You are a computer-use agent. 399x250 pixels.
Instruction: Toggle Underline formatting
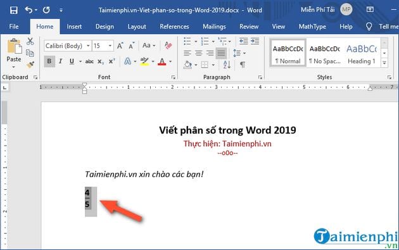pos(72,61)
